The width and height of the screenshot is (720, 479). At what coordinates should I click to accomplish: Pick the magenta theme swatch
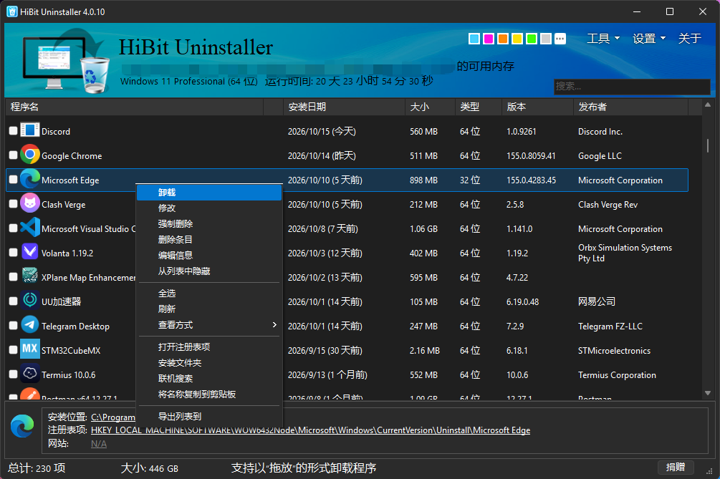[489, 39]
